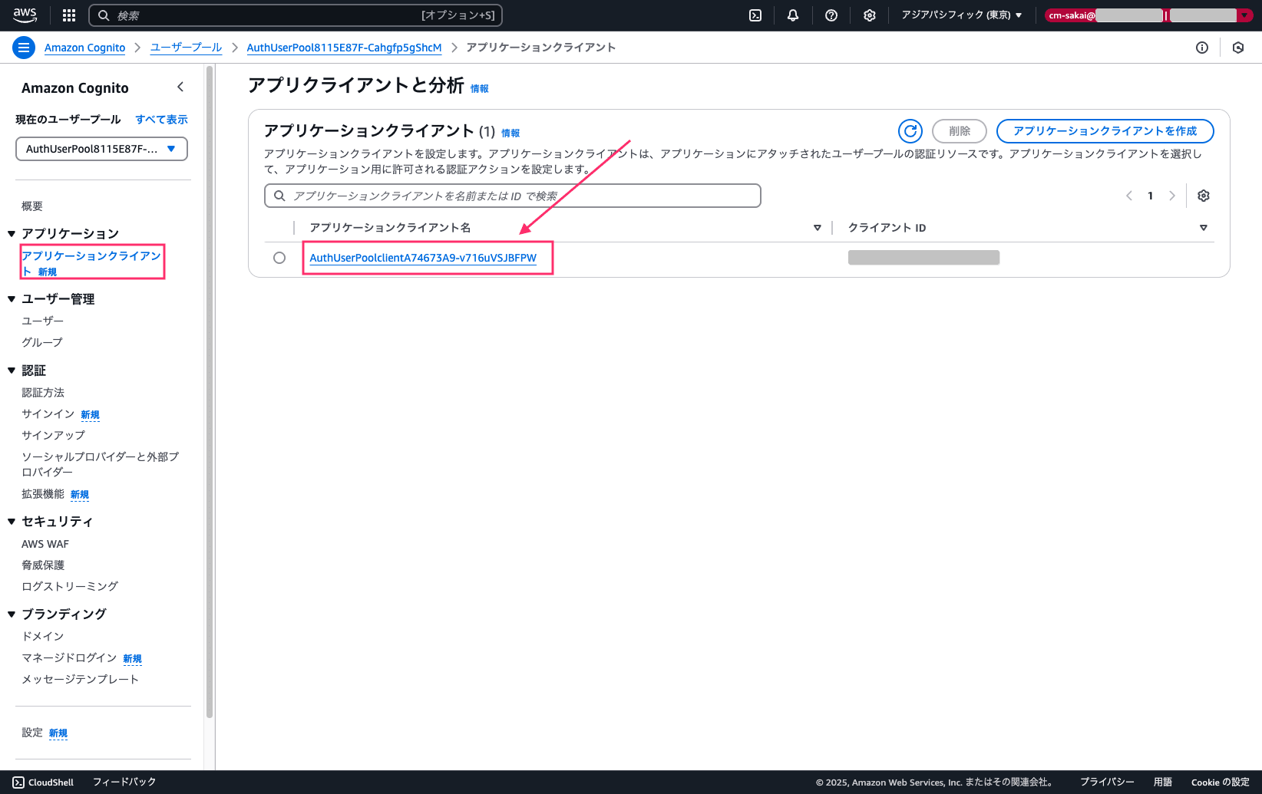Open ユーザー in sidebar
The width and height of the screenshot is (1262, 794).
click(x=42, y=321)
